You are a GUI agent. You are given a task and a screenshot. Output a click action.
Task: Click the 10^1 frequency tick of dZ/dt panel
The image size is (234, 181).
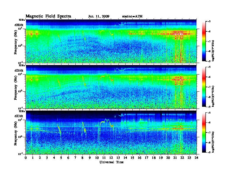pos(20,120)
